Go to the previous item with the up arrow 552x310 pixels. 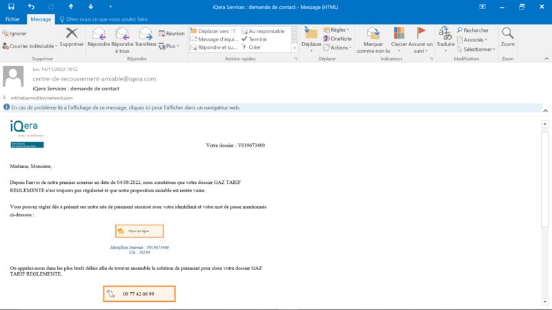pyautogui.click(x=71, y=6)
